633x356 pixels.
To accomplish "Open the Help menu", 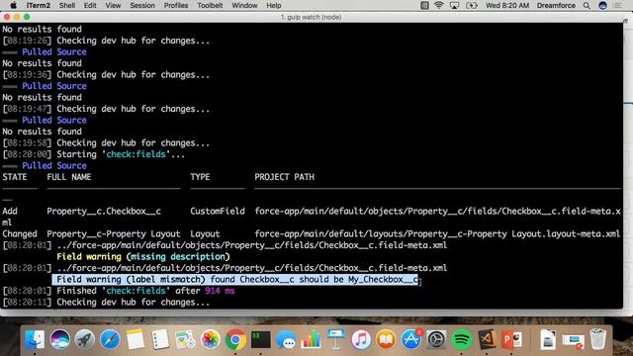I will [273, 5].
